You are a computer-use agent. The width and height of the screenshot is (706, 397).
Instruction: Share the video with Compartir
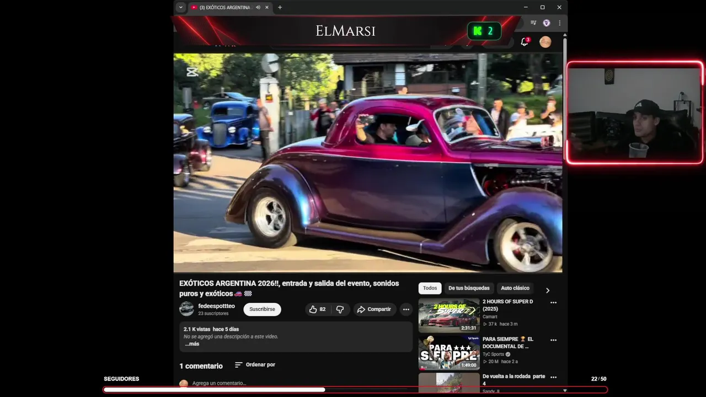(374, 309)
